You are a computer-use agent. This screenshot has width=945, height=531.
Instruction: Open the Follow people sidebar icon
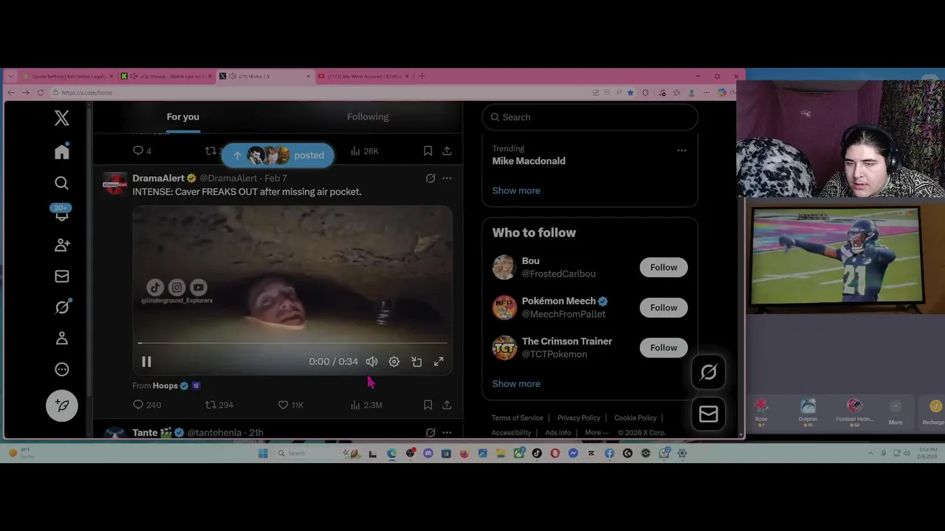[x=62, y=245]
